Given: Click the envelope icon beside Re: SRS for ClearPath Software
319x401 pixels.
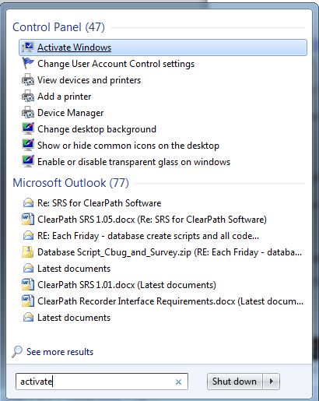Looking at the screenshot, I should click(28, 202).
